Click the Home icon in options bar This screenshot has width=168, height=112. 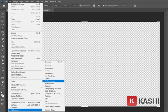pos(4,6)
